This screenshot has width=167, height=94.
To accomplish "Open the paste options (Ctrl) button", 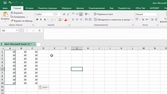I will coord(44,87).
